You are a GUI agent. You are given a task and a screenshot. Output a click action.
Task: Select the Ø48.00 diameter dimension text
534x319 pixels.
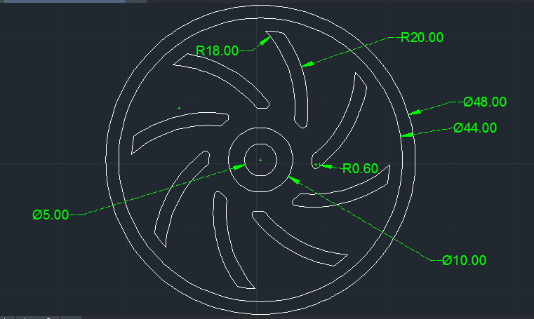[x=484, y=102]
